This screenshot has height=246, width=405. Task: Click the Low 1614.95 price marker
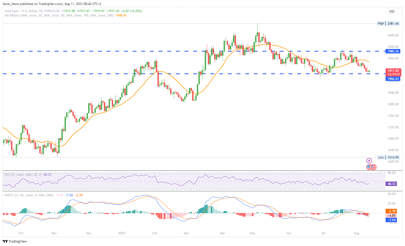[x=389, y=157]
